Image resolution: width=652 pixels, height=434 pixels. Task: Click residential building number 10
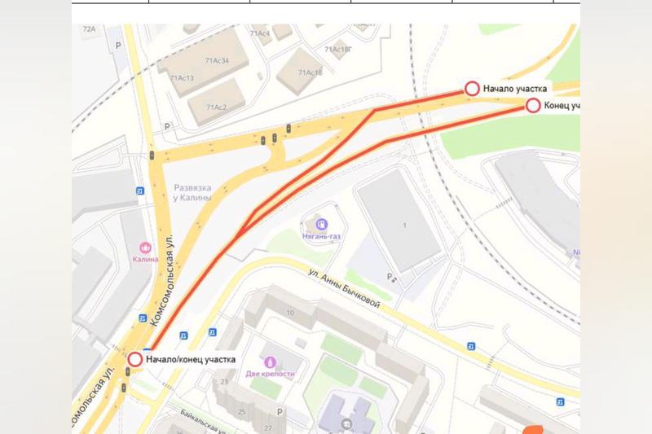click(290, 313)
